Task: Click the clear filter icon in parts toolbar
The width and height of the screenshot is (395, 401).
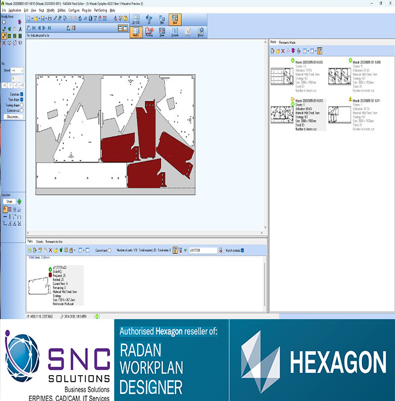Action: [180, 250]
